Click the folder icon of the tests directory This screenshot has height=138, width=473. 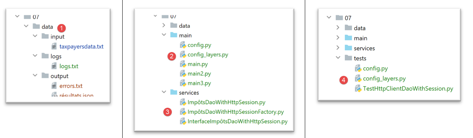[349, 59]
